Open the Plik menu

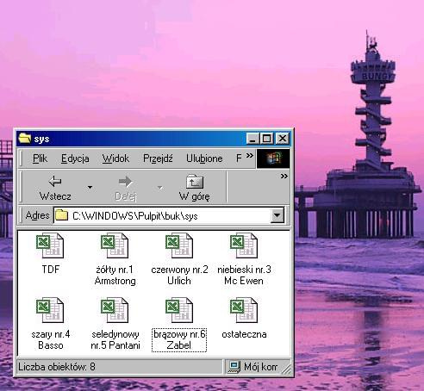click(40, 158)
